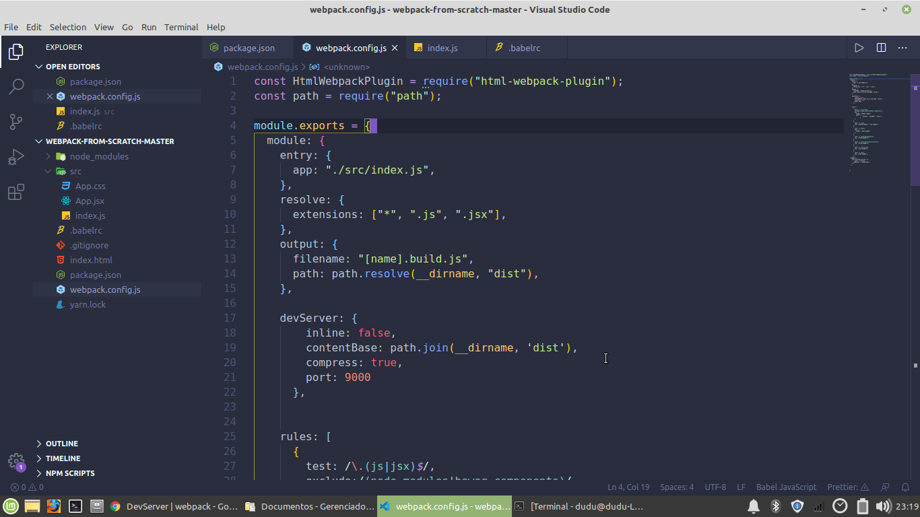Click the show desktop launcher icon
The height and width of the screenshot is (517, 920).
[x=96, y=506]
